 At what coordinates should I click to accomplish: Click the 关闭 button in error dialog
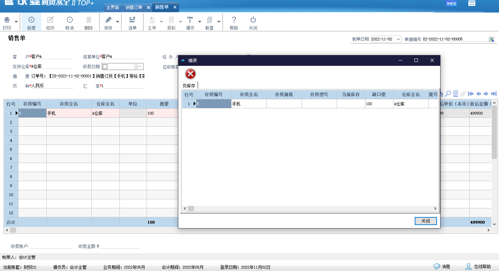426,221
